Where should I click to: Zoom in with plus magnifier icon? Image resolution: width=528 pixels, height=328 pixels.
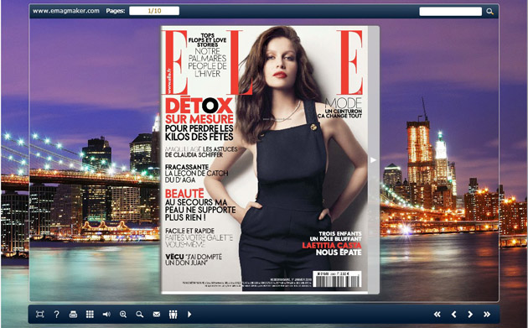[123, 315]
